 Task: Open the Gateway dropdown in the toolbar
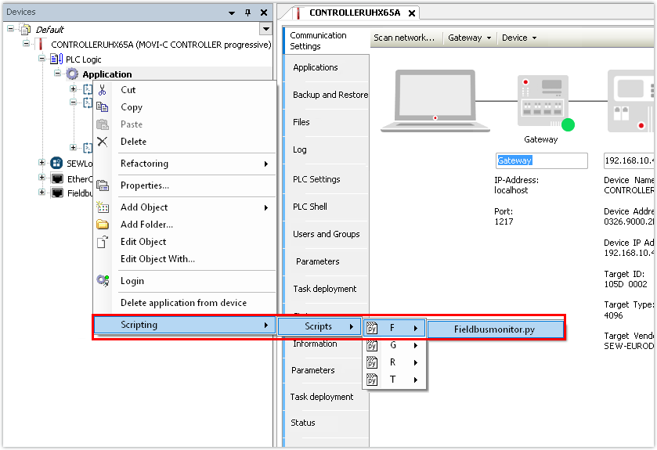pyautogui.click(x=470, y=38)
